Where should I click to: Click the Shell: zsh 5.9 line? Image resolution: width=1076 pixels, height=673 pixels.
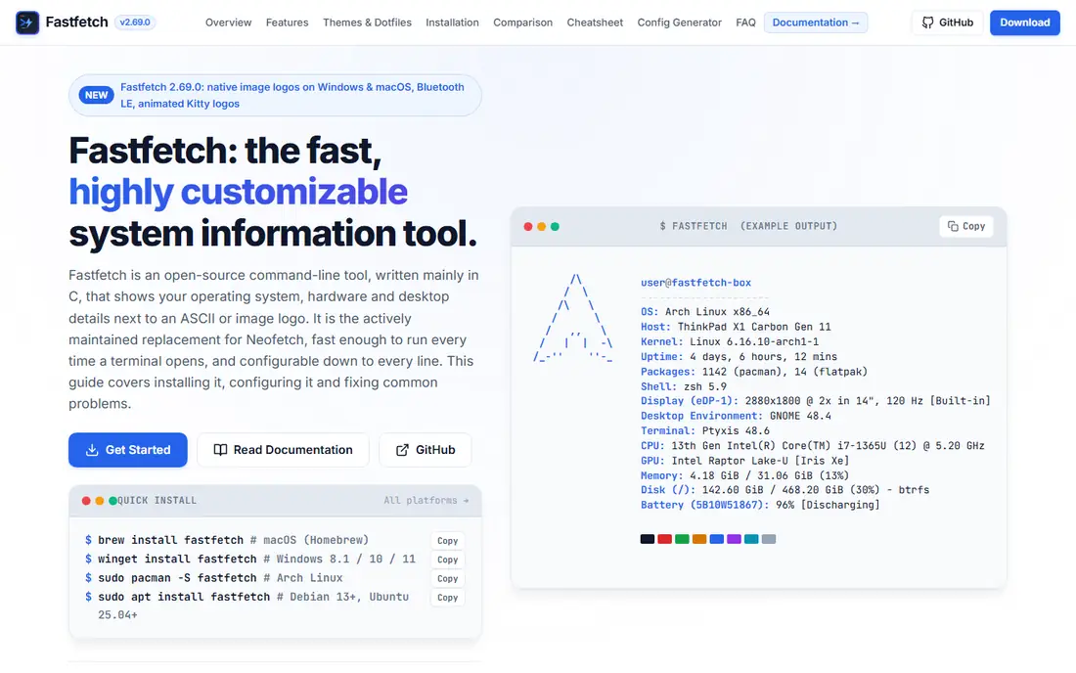point(684,387)
